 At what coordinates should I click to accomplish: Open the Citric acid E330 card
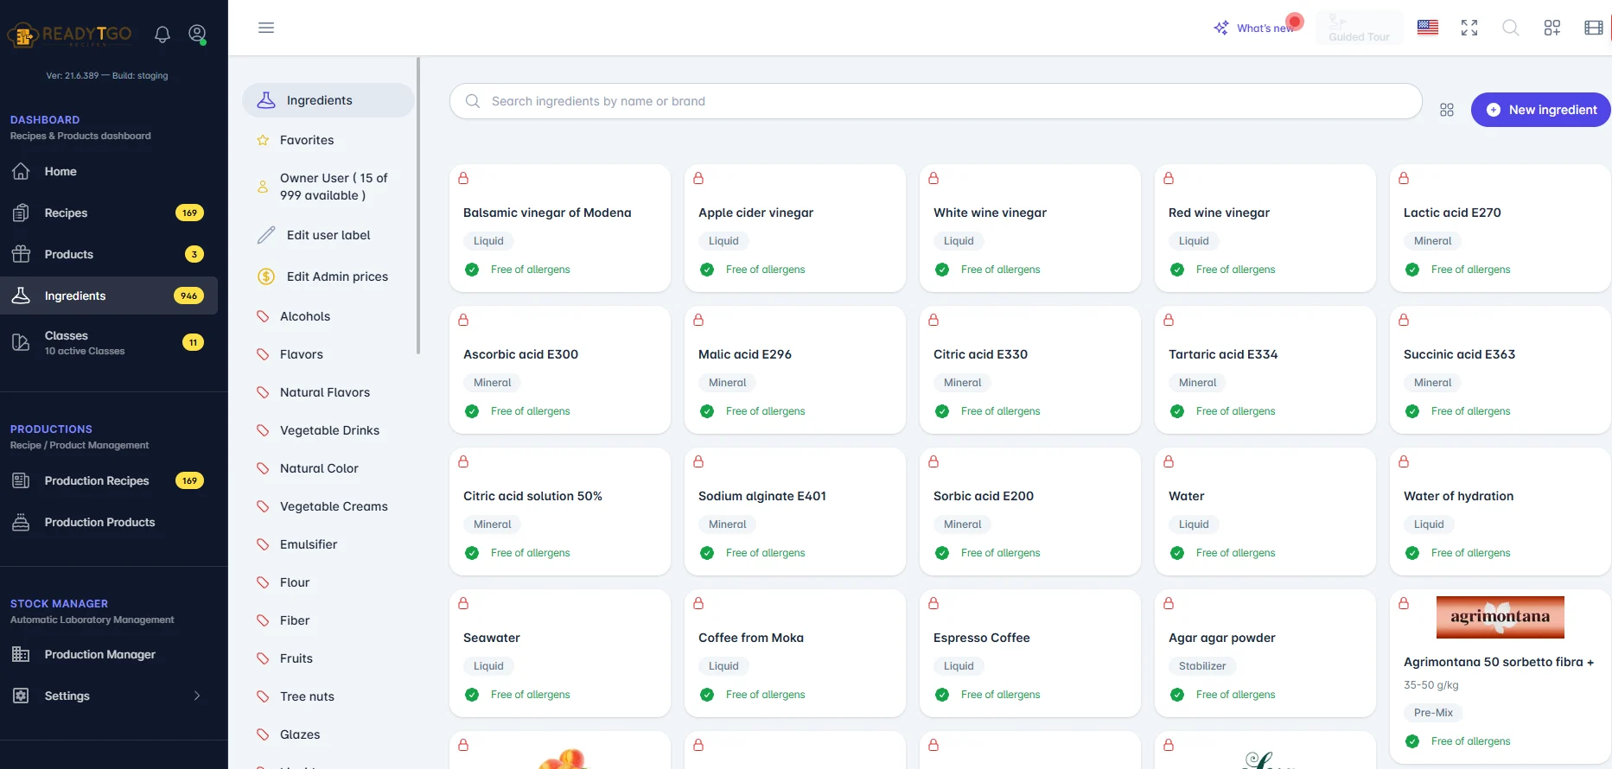pyautogui.click(x=1030, y=370)
